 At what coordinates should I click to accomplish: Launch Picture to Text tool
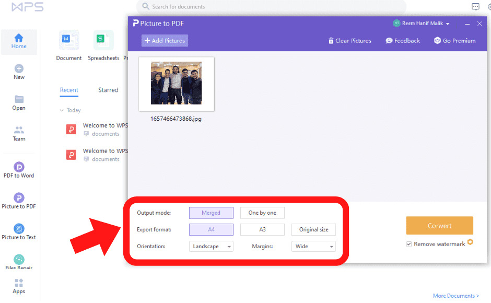pos(19,232)
